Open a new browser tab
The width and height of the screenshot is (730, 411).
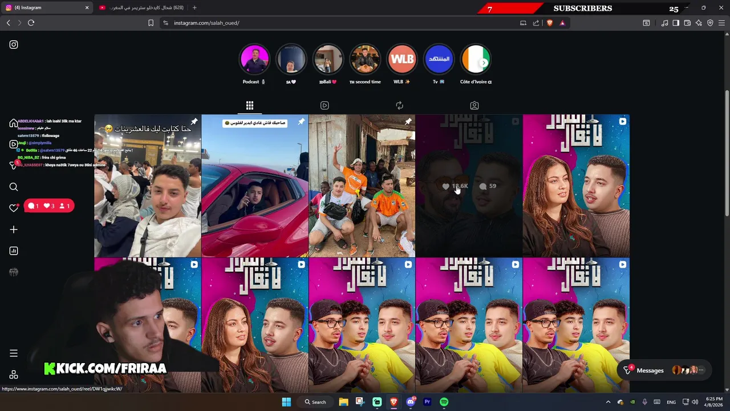194,8
